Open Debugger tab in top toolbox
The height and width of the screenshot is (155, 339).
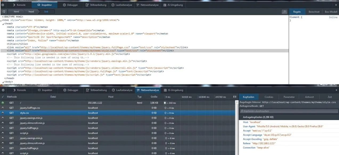coord(71,5)
